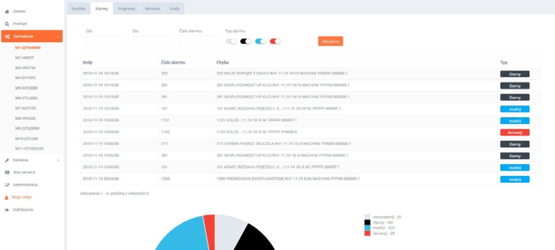Screen dimensions: 555x250
Task: Toggle the grey unclassified alarm switch
Action: 231,42
